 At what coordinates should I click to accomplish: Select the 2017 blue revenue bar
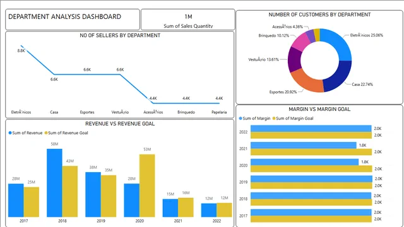(x=16, y=201)
